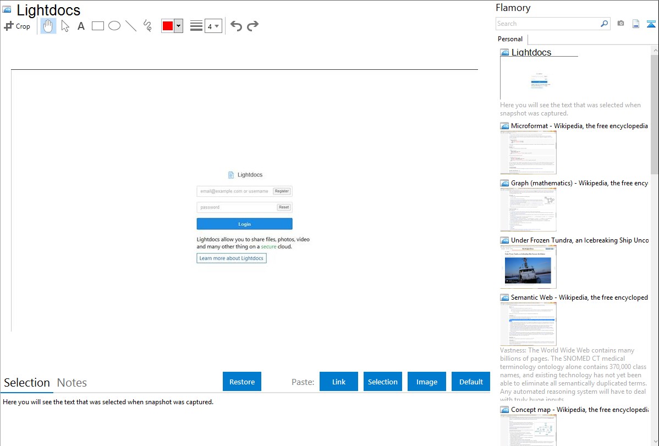Click the blue Login button in snapshot
Viewport: 659px width, 446px height.
[x=244, y=224]
